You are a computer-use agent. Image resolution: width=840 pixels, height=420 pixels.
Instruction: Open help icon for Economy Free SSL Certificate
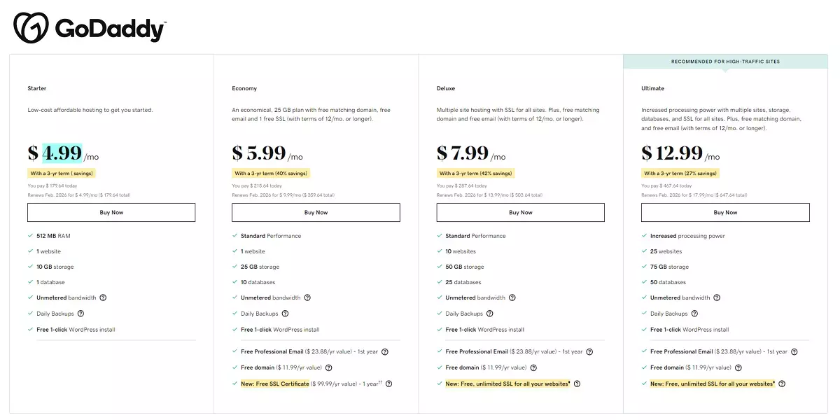pos(389,384)
